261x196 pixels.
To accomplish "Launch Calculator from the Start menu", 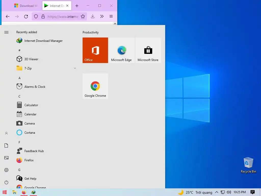I will (27, 105).
